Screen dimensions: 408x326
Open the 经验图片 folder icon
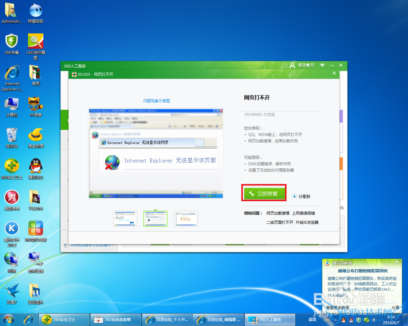(x=35, y=294)
